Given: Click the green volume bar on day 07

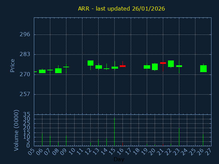Looking at the screenshot, I should pos(50,141).
